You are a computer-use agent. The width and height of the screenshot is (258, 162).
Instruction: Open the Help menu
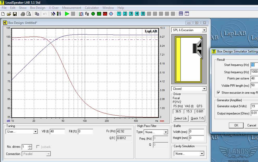[121, 8]
